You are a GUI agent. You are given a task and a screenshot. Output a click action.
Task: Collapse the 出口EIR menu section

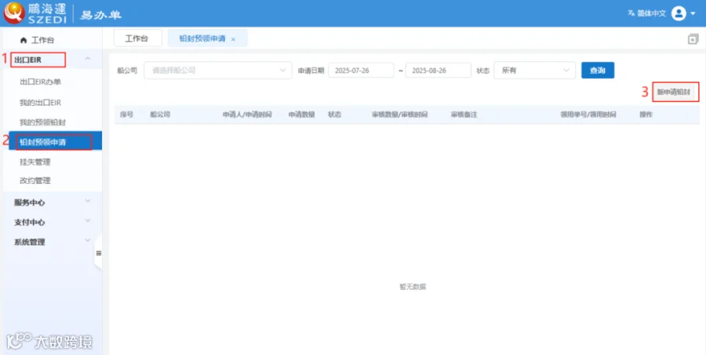click(x=88, y=59)
